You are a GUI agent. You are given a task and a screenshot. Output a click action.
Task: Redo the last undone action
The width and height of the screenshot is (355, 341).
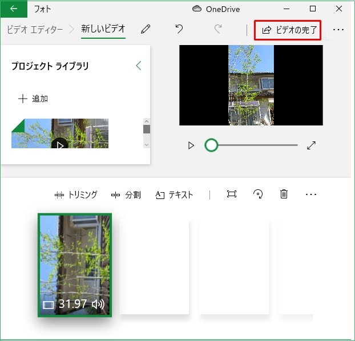(x=217, y=29)
